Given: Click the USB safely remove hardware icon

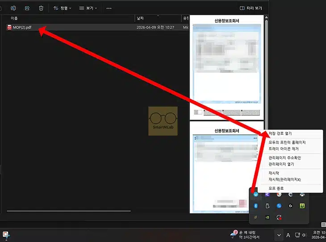Looking at the screenshot, I should point(267,206).
